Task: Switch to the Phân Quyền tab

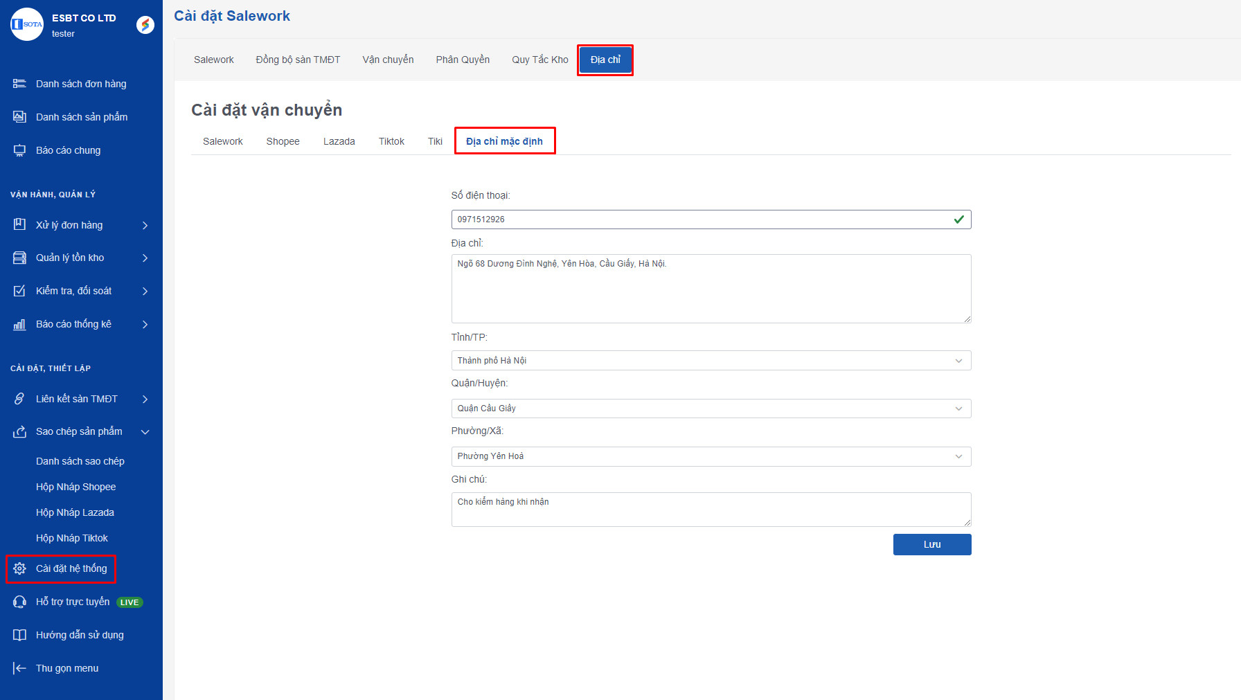Action: (463, 60)
